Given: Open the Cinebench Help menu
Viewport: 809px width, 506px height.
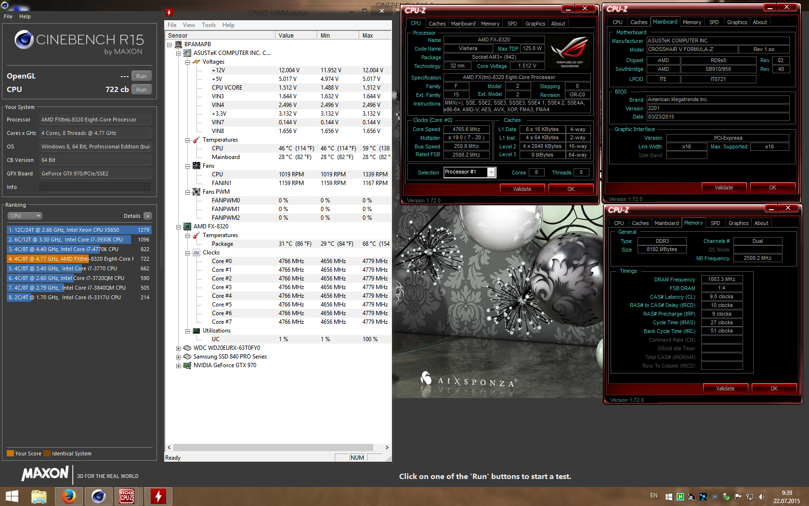Looking at the screenshot, I should 25,16.
